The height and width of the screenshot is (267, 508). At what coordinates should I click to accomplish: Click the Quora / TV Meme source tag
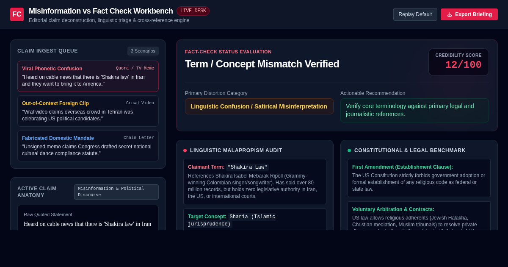coord(135,68)
